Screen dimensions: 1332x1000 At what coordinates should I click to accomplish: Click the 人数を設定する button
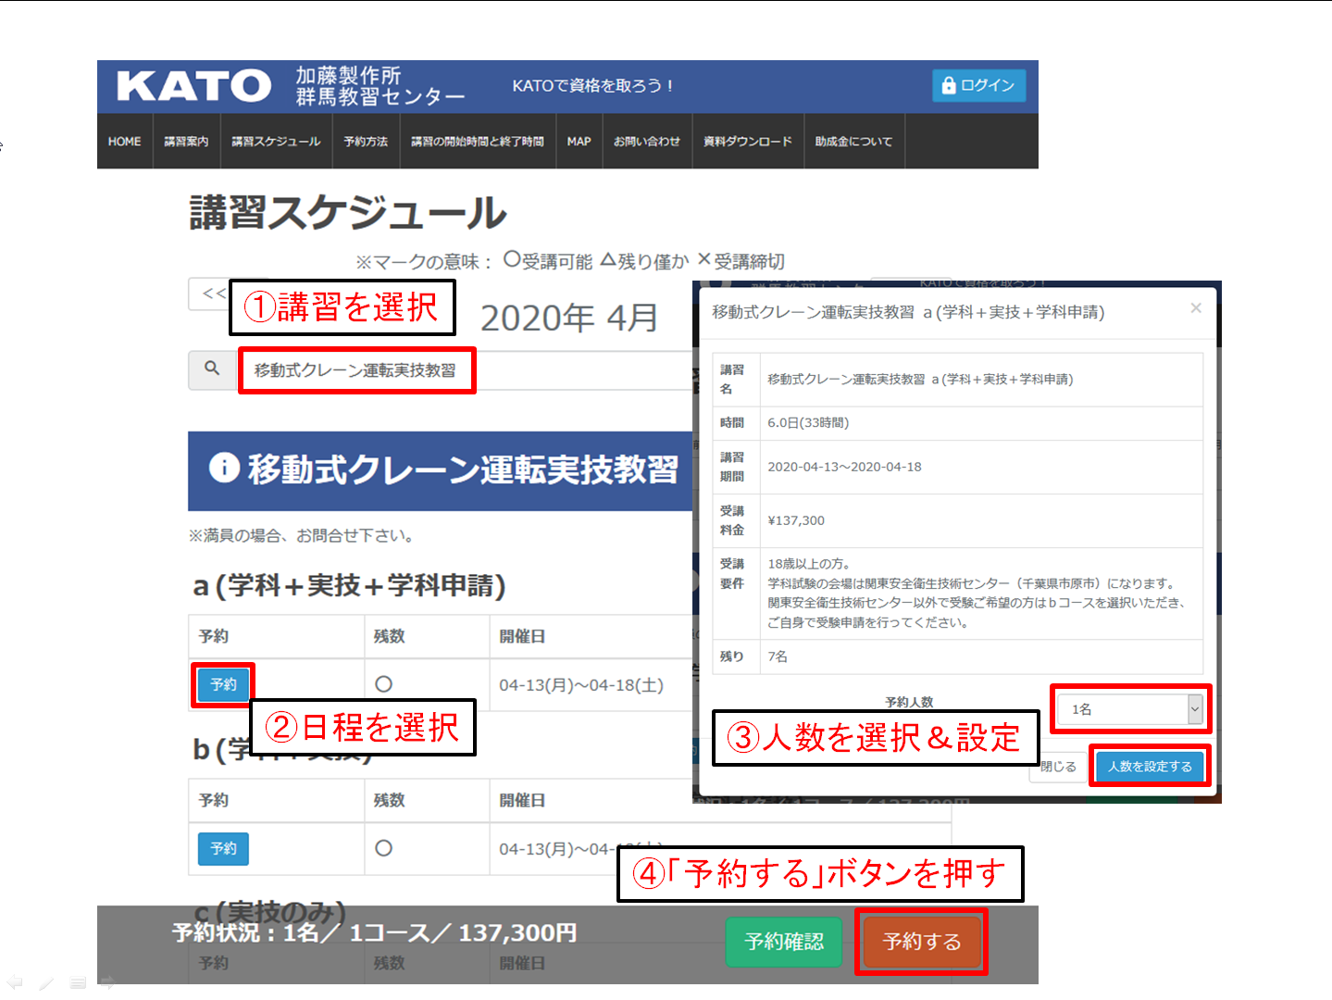[x=1150, y=767]
